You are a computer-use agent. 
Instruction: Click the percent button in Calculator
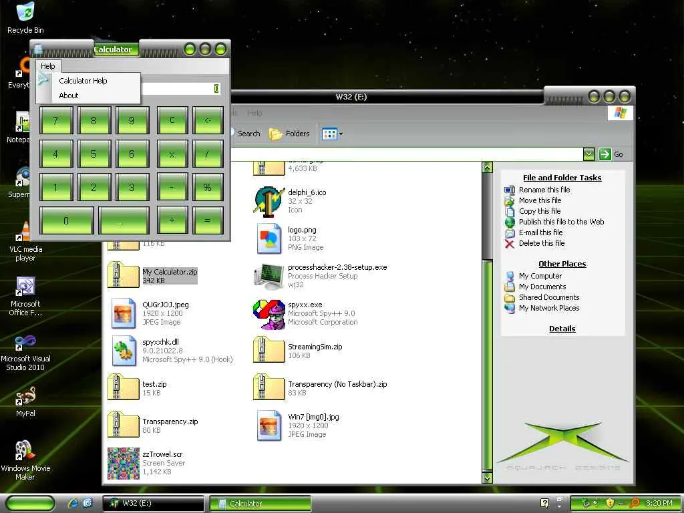coord(208,187)
